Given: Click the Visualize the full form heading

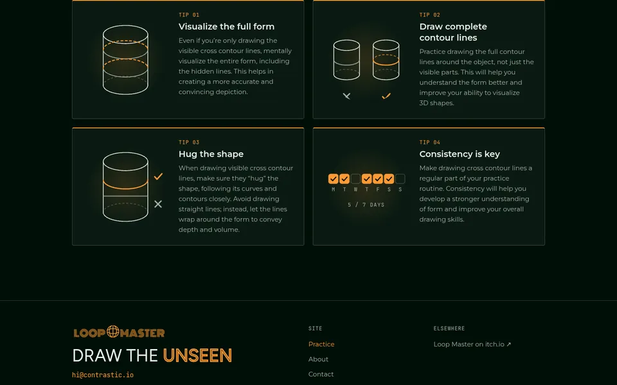Looking at the screenshot, I should pos(226,26).
